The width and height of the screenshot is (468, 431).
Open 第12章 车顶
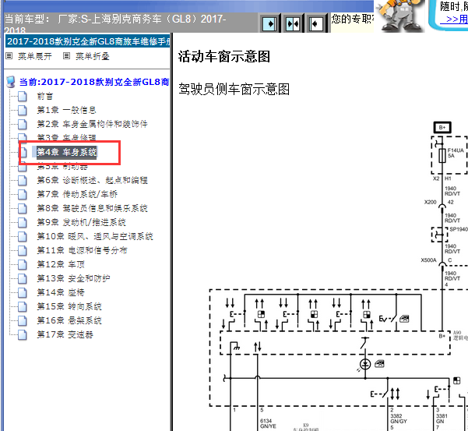pyautogui.click(x=61, y=264)
